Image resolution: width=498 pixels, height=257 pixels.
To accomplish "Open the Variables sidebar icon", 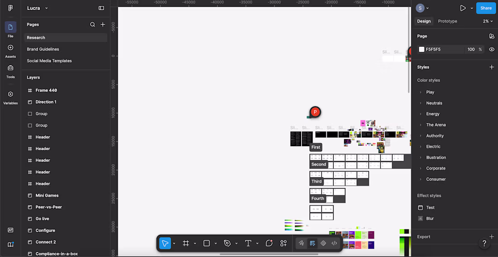I will [x=10, y=94].
